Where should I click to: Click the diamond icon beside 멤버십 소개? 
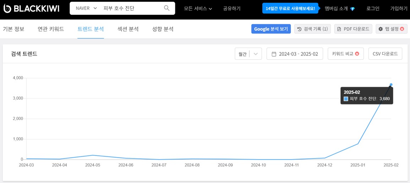[352, 9]
